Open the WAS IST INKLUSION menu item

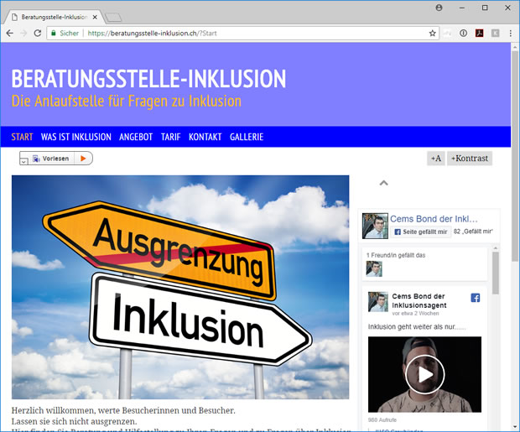coord(76,137)
